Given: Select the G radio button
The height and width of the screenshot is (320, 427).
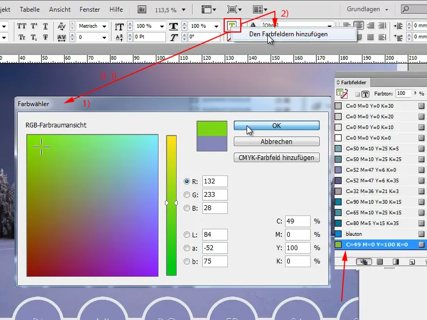Looking at the screenshot, I should tap(186, 195).
